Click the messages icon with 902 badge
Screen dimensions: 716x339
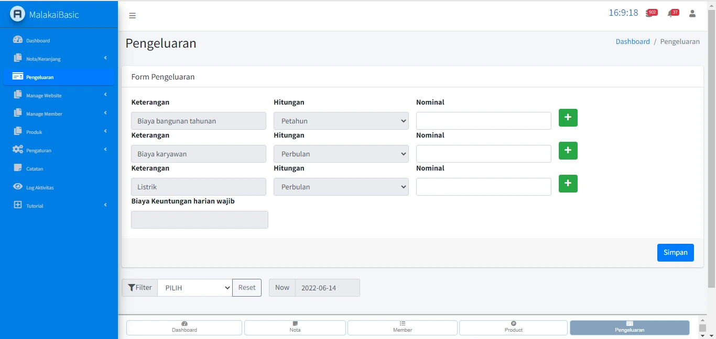(649, 14)
